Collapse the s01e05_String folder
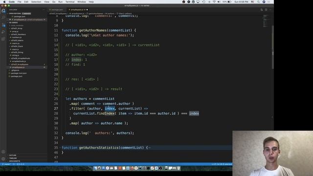The width and height of the screenshot is (313, 176). coord(17,52)
